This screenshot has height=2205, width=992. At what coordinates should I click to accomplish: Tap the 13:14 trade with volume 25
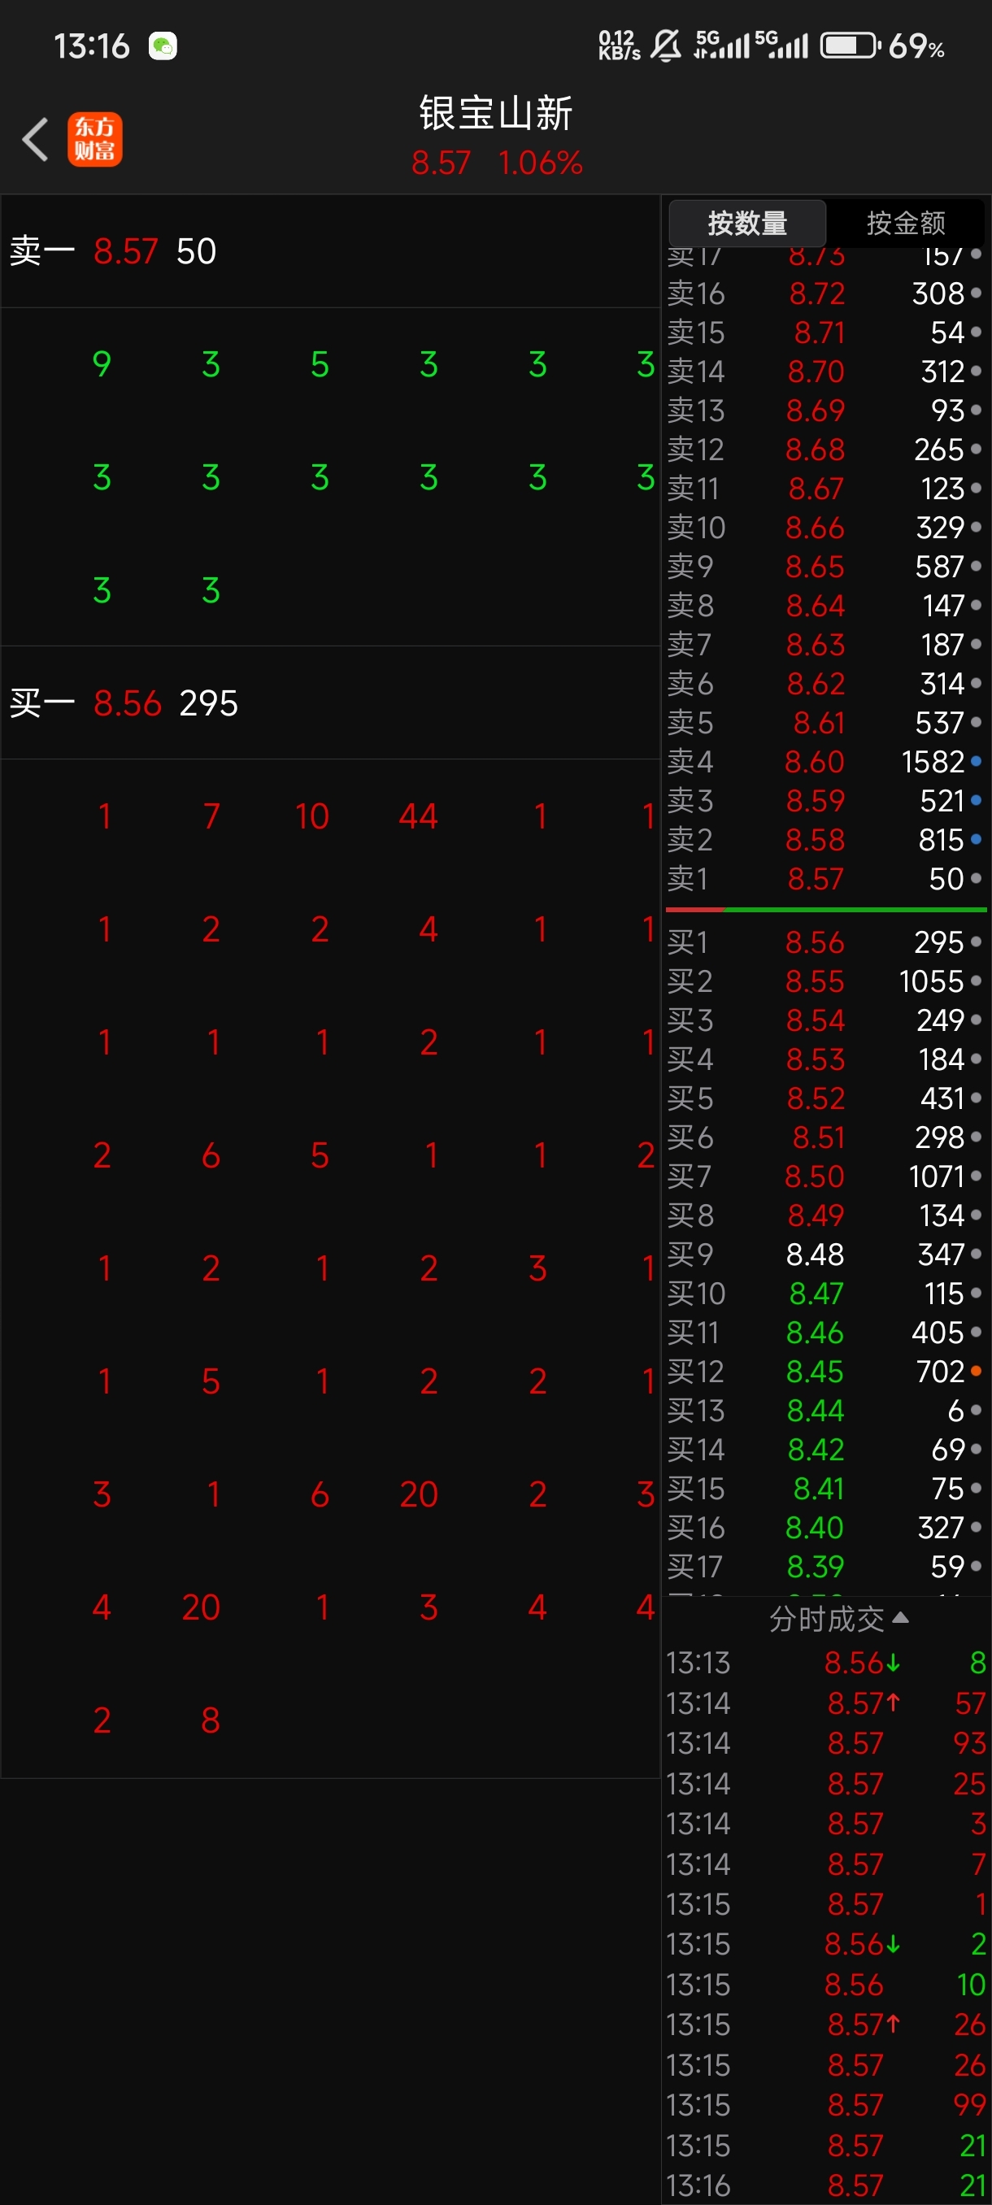[x=826, y=1783]
